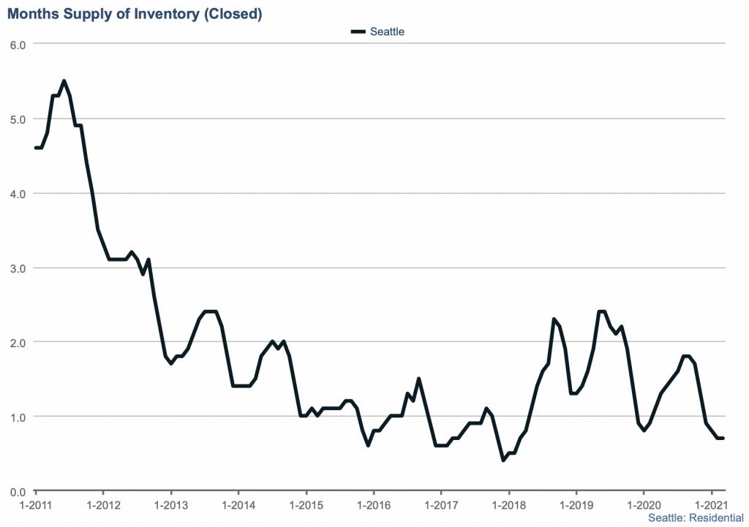Select the 1-2012 x-axis label
Screen dimensions: 749x527
pos(102,504)
